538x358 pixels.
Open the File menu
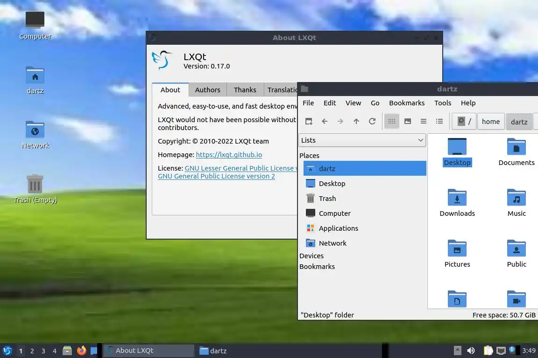tap(308, 103)
